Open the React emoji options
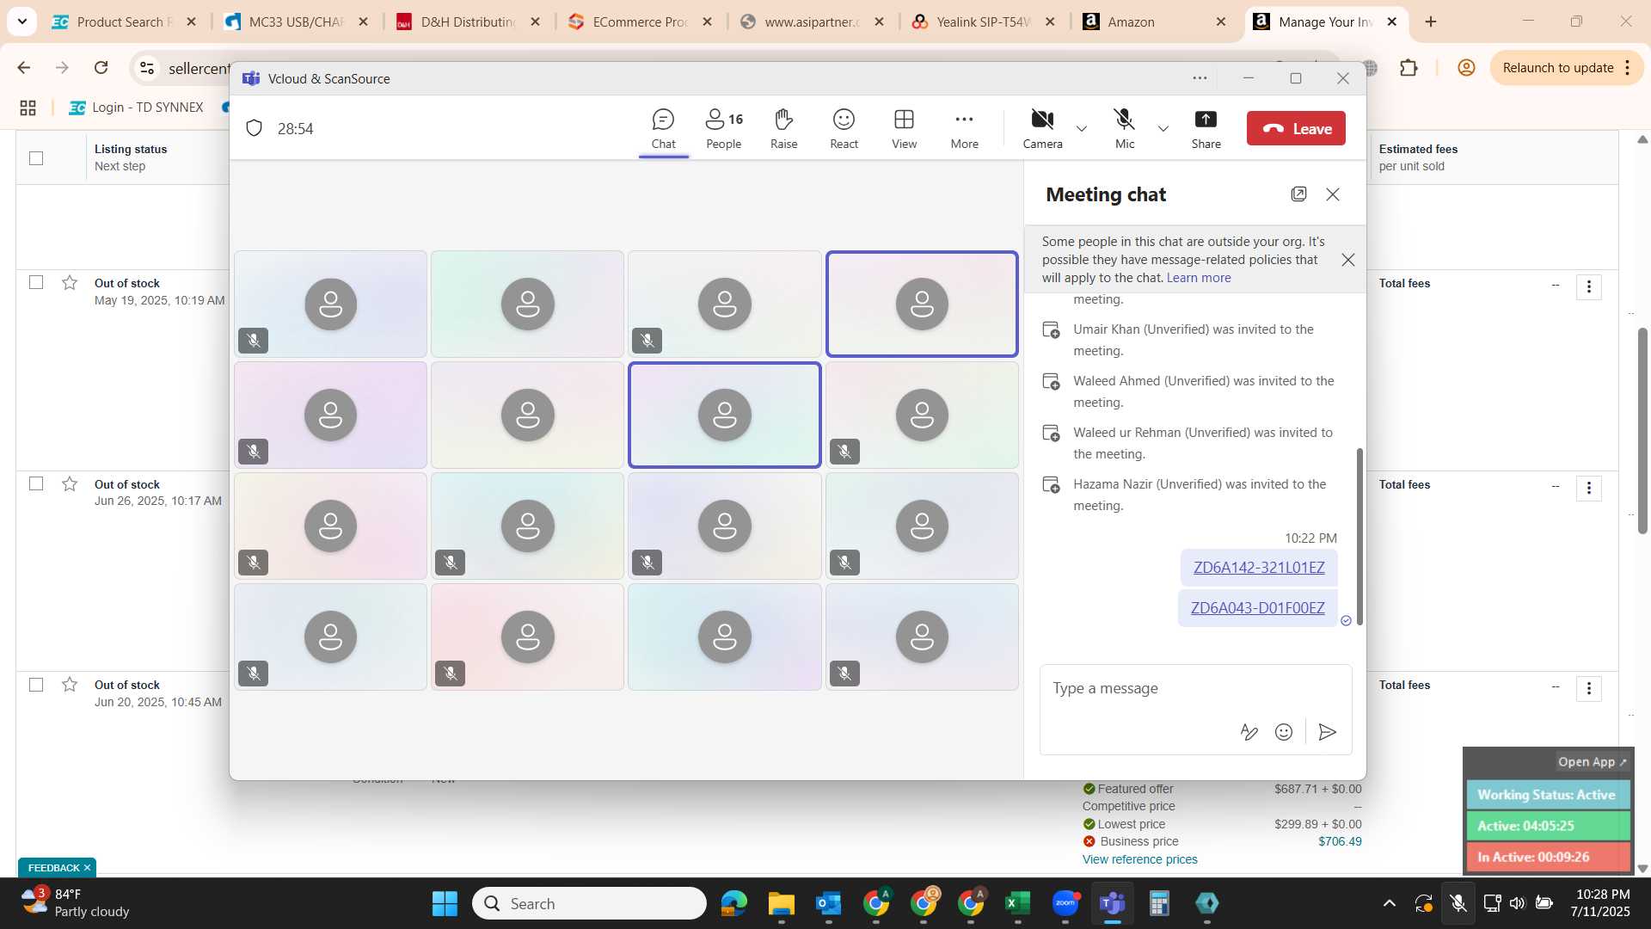Viewport: 1651px width, 929px height. [844, 129]
